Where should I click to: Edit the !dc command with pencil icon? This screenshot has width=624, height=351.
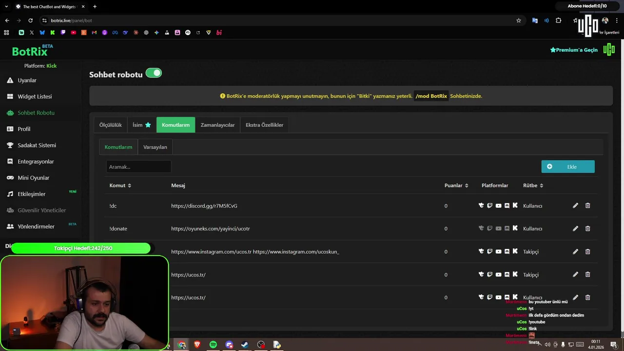point(575,206)
